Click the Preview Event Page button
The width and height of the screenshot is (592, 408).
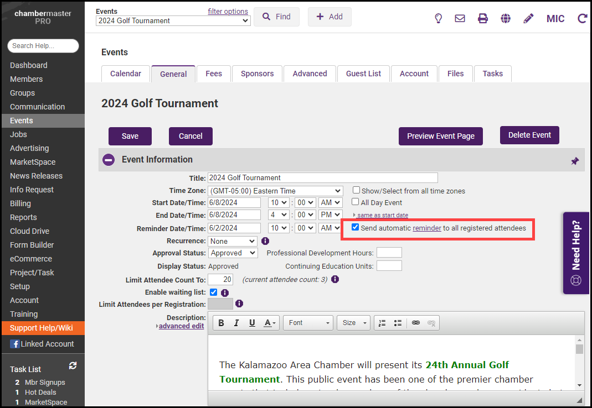[x=440, y=136]
